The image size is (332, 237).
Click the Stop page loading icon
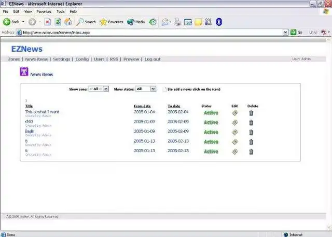(x=47, y=22)
